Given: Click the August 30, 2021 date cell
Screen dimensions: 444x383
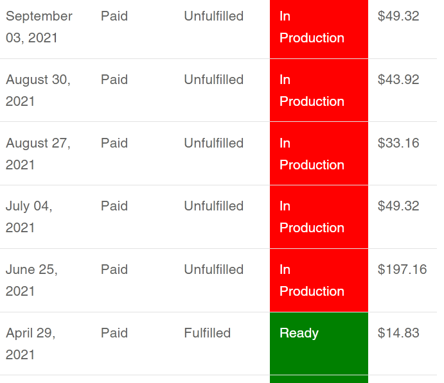Looking at the screenshot, I should (x=38, y=90).
